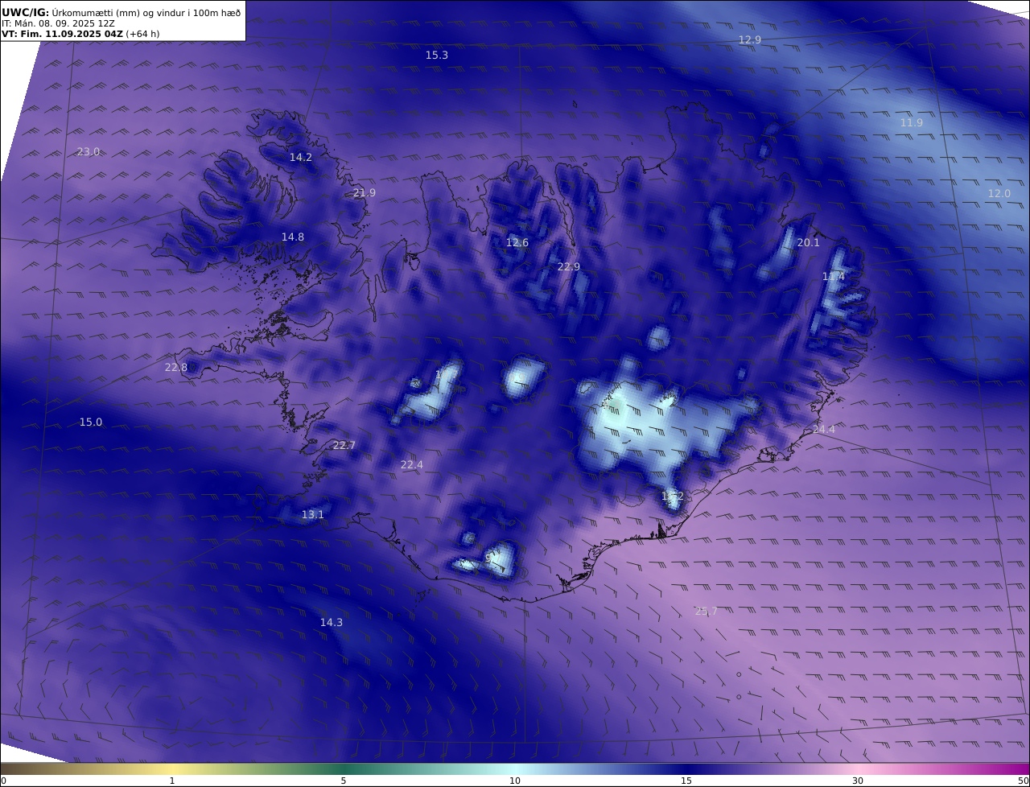Click the value 11.9 on the map

(912, 122)
